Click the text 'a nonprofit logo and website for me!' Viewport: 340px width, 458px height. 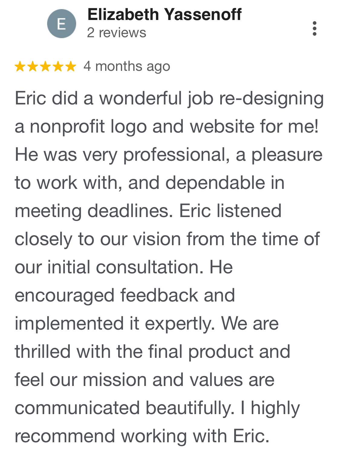(x=167, y=127)
